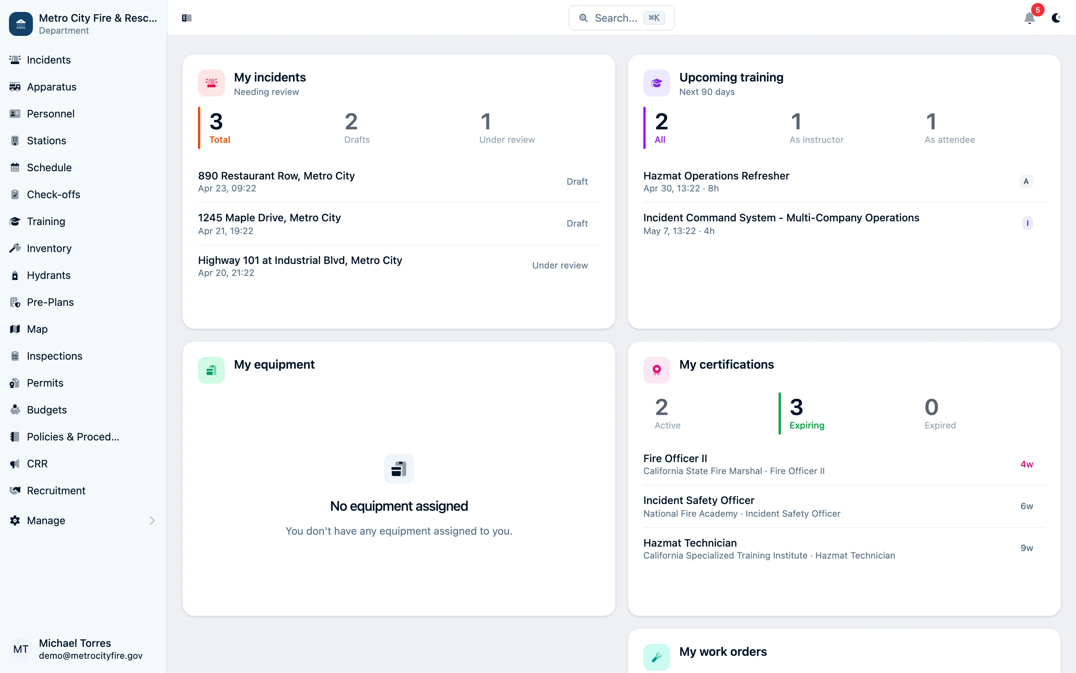The width and height of the screenshot is (1076, 673).
Task: Filter upcoming training to As instructor
Action: point(816,128)
